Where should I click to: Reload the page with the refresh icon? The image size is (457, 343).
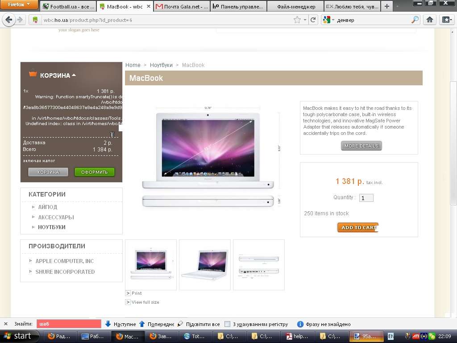[313, 20]
